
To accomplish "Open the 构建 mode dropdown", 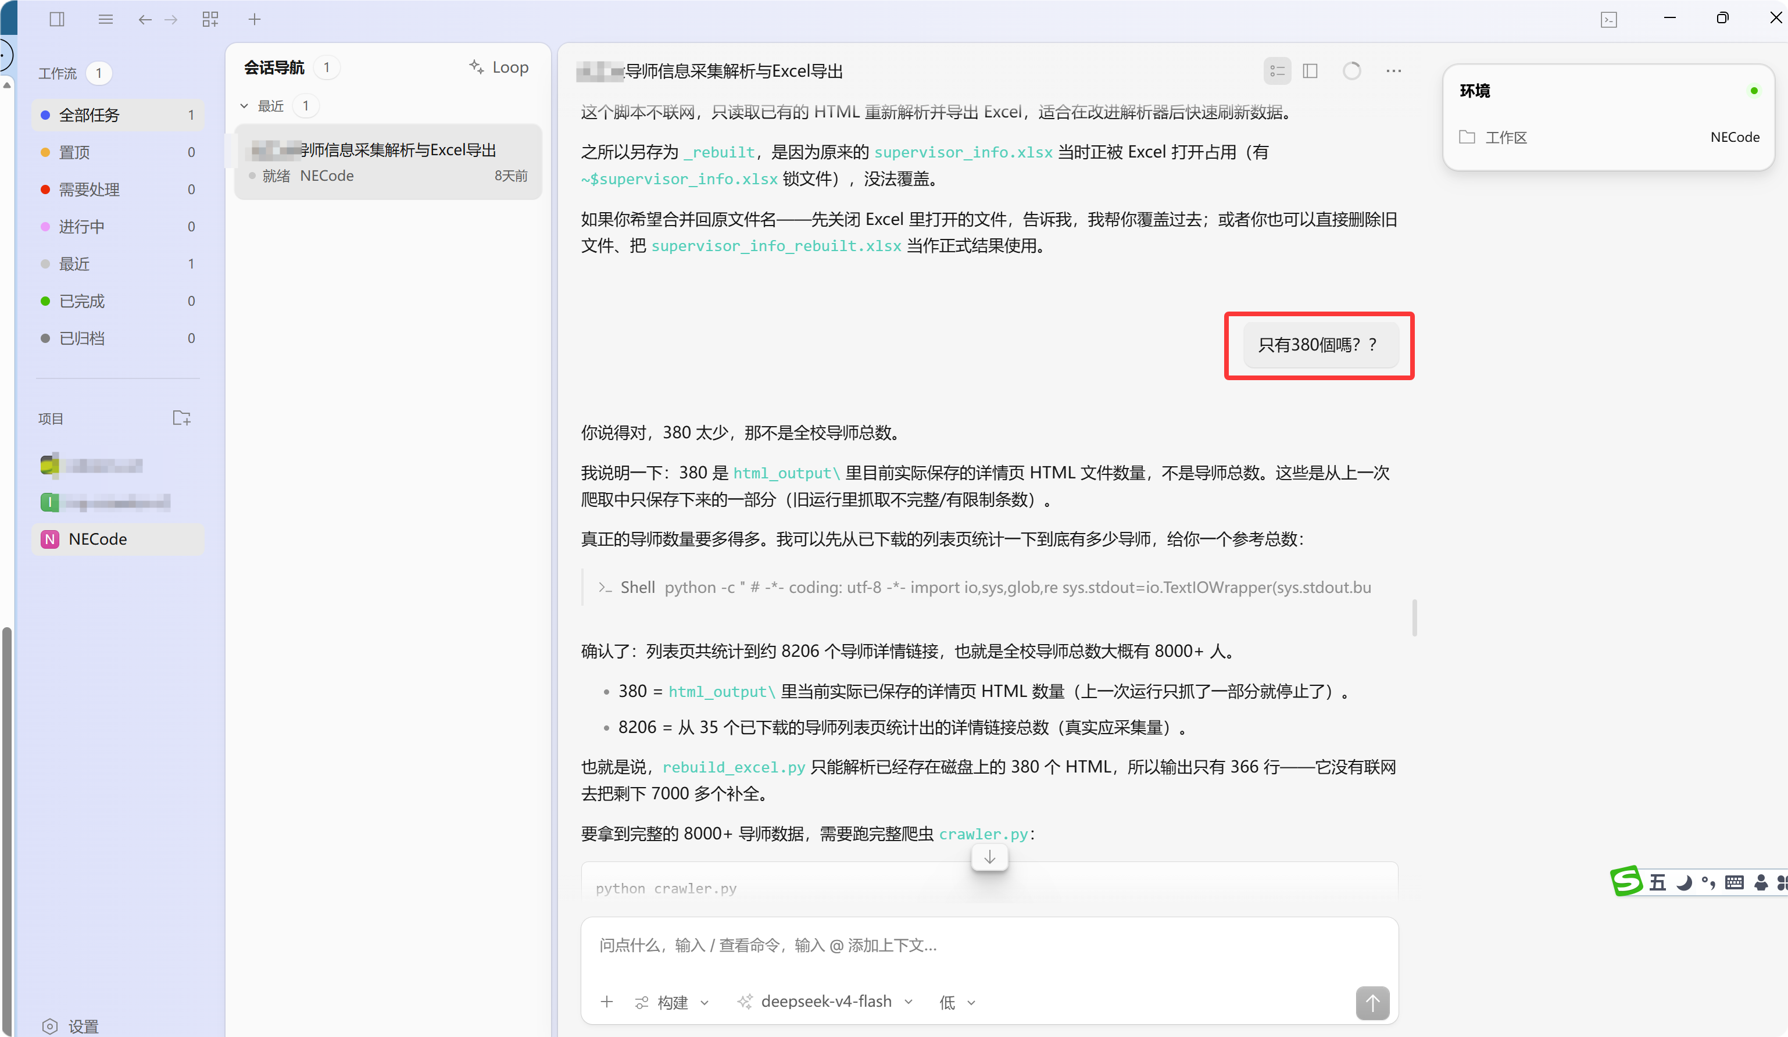I will [x=672, y=1002].
